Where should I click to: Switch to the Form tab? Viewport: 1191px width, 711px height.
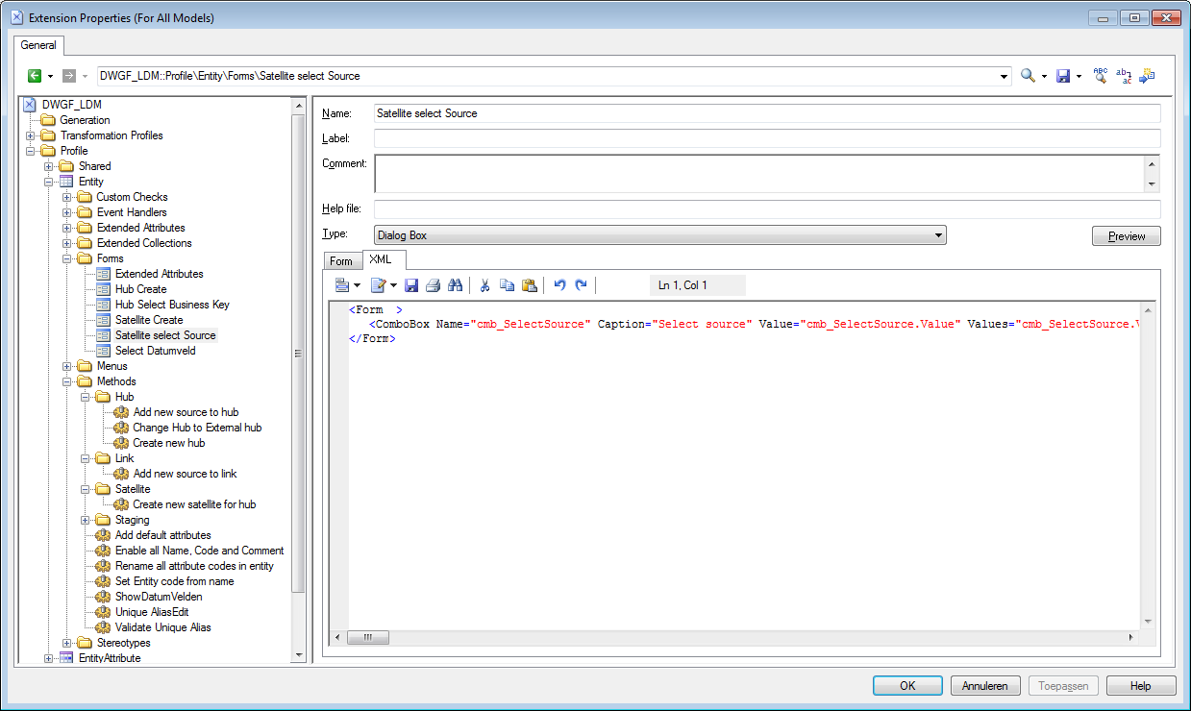[x=341, y=261]
